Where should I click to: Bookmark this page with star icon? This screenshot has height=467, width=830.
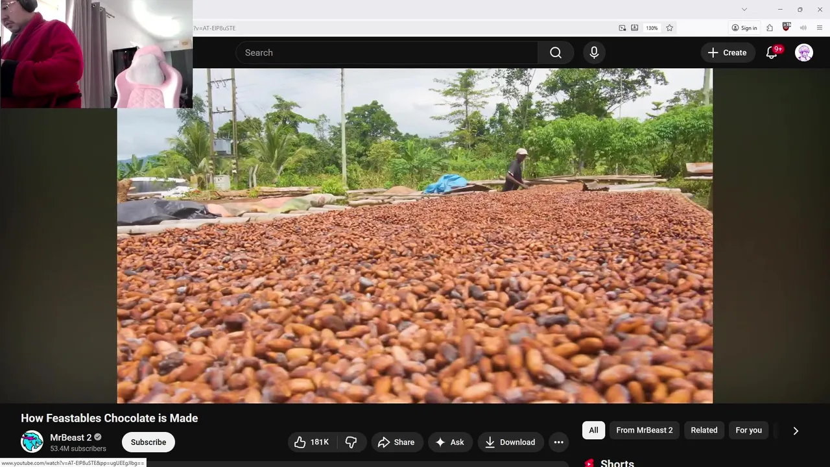(x=670, y=28)
